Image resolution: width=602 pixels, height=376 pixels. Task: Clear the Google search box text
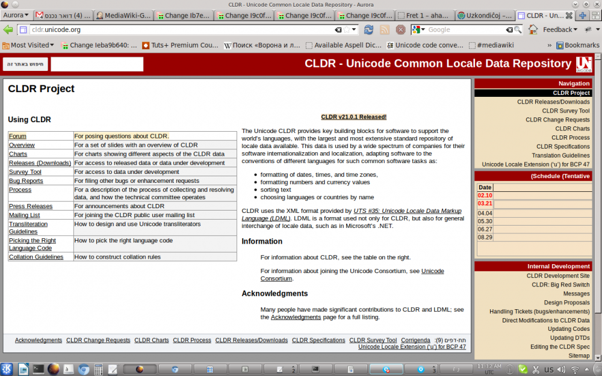click(x=509, y=29)
